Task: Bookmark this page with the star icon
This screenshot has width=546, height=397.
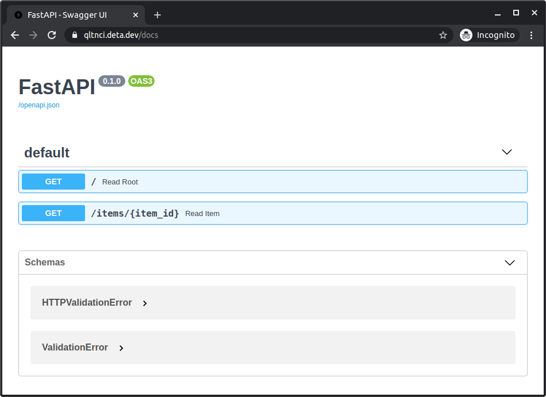Action: tap(443, 35)
